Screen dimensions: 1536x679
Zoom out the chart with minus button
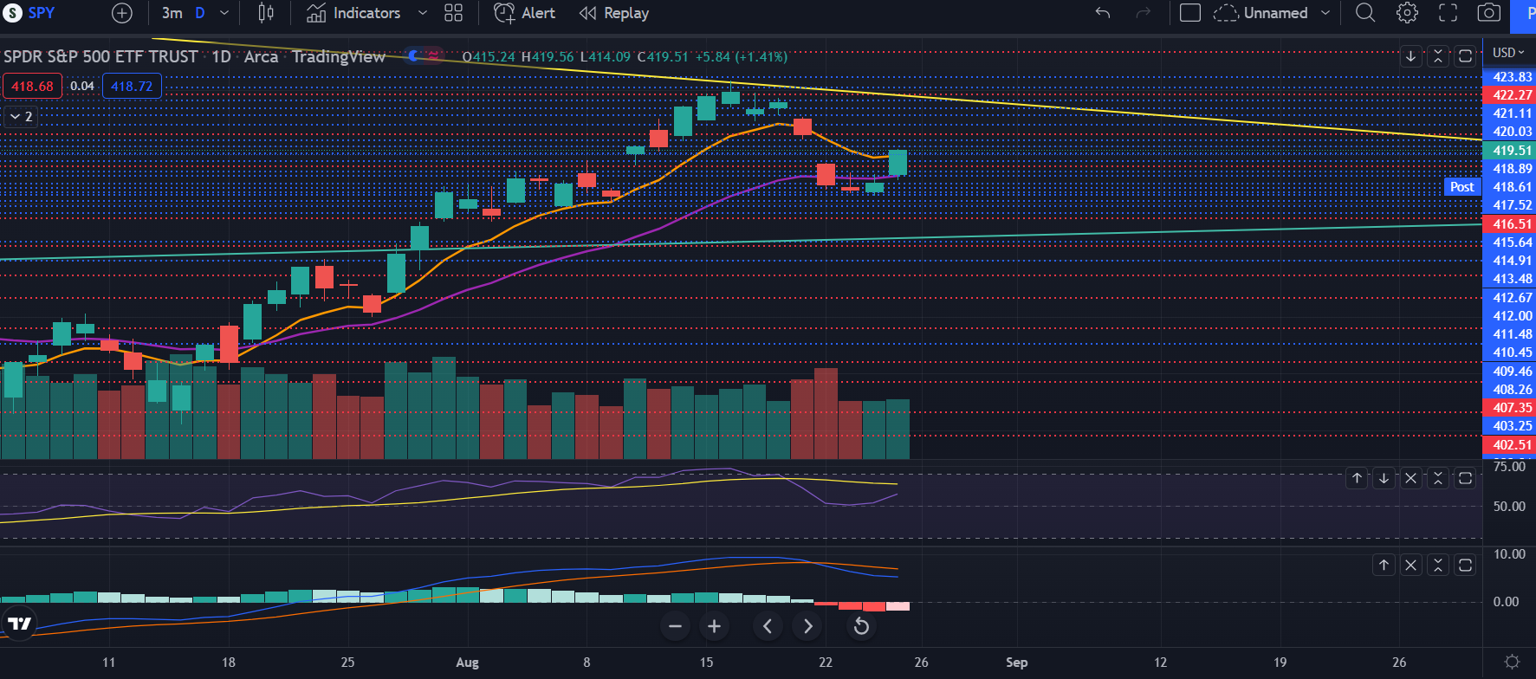point(676,626)
